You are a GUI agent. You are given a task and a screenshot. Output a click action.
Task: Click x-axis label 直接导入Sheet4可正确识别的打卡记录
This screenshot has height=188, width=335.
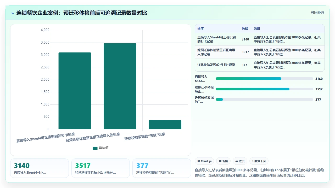(x=46, y=138)
